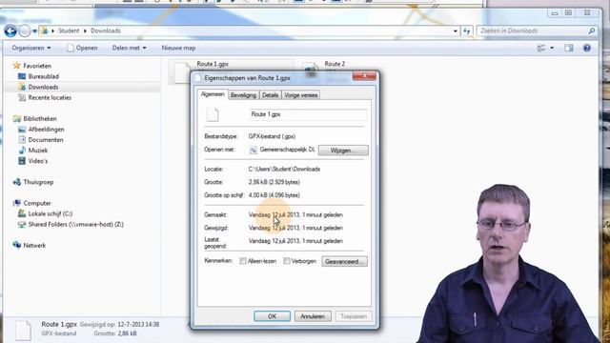Toggle the preview pane icon
The image size is (610, 343).
coord(569,49)
